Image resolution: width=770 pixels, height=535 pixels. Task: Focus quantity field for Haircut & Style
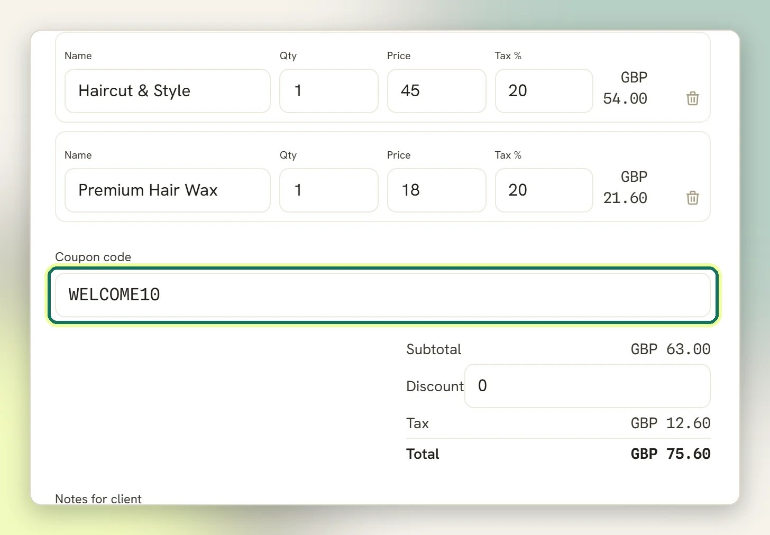click(x=329, y=91)
